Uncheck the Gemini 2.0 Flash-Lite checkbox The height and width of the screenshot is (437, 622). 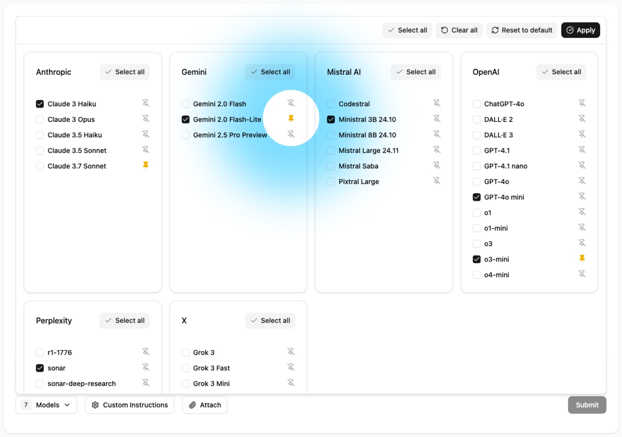coord(186,119)
